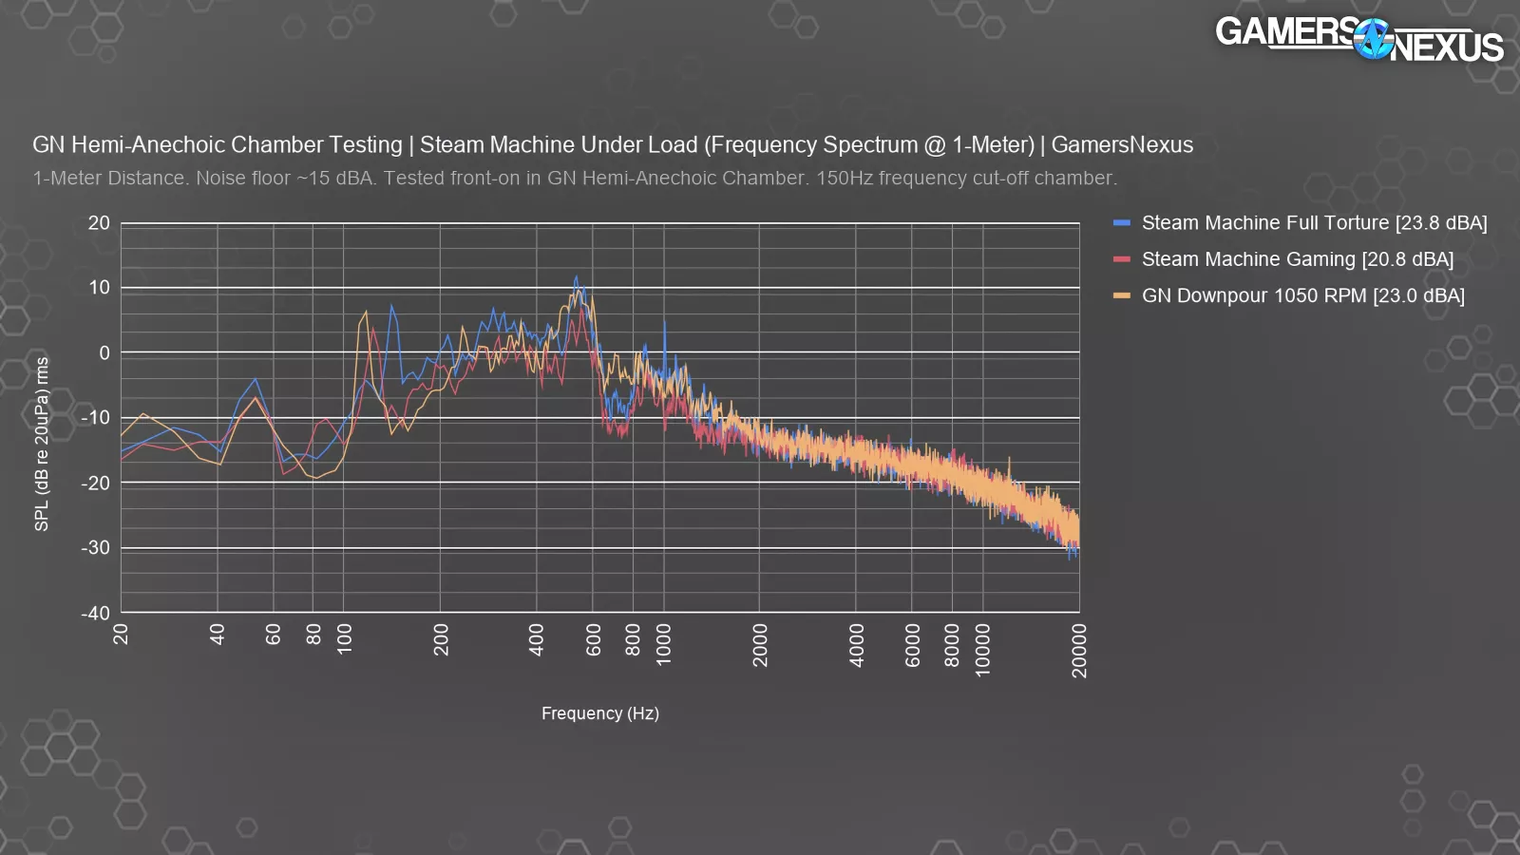Click the red Steam Machine Gaming legend swatch
Viewport: 1520px width, 855px height.
coord(1122,259)
